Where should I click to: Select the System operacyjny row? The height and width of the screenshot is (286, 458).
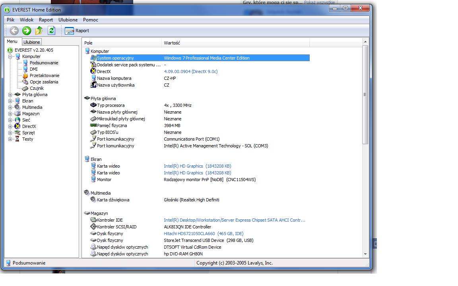pyautogui.click(x=200, y=58)
